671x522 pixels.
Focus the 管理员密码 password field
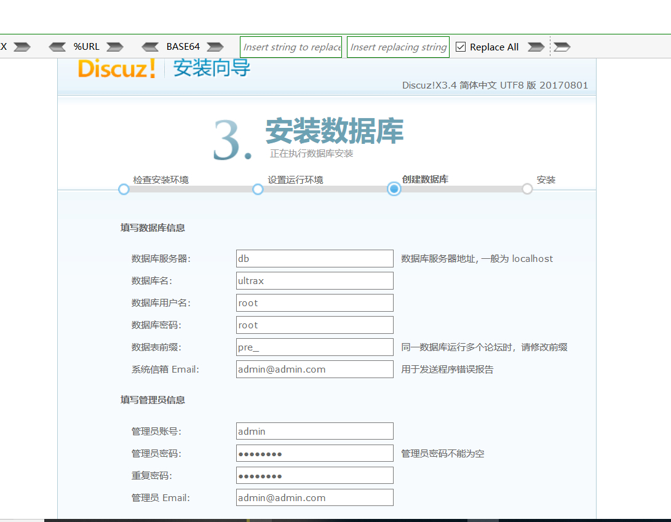(x=314, y=454)
